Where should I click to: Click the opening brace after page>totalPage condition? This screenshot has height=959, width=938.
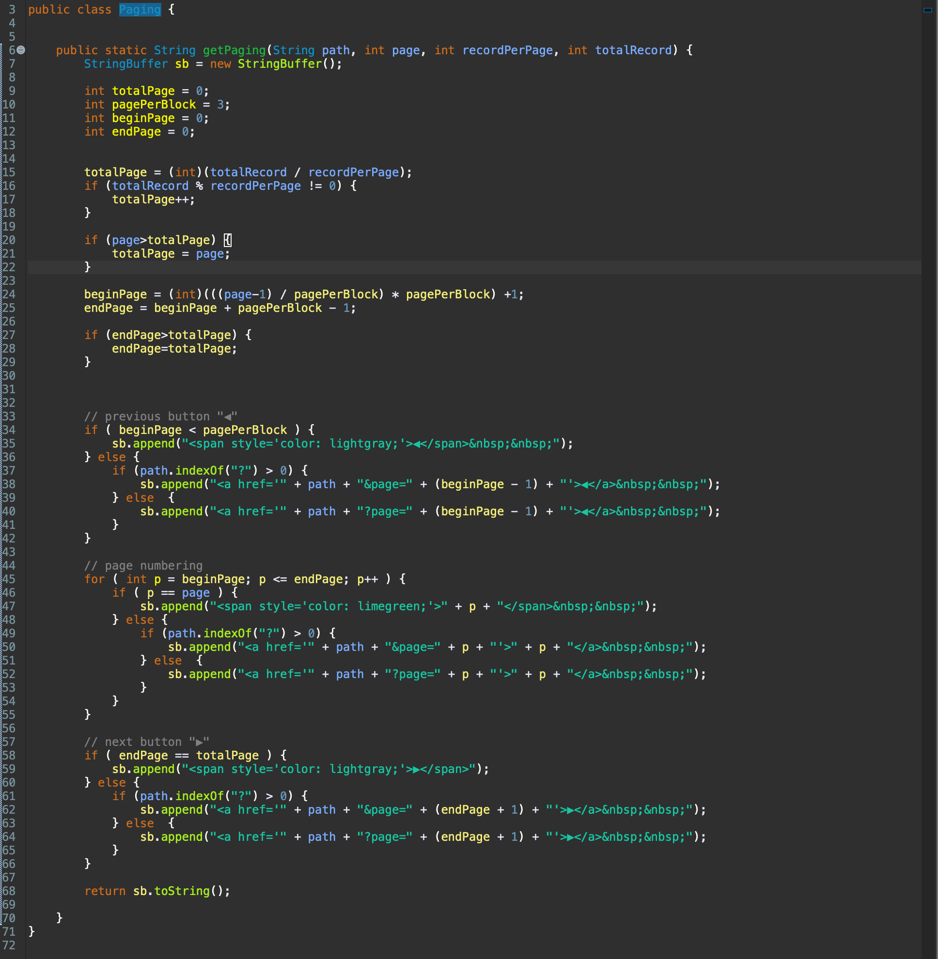pos(228,240)
